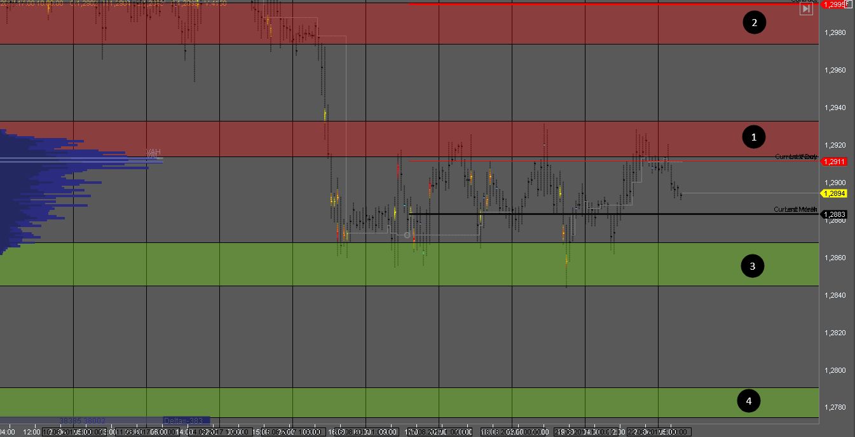Click the red 1,2995 price tag at top
Viewport: 855px width, 437px height.
tap(834, 4)
